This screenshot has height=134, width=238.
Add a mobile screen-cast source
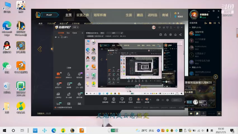[x=122, y=100]
